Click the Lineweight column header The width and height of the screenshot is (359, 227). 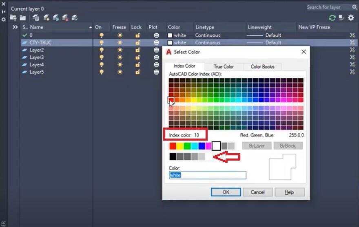(259, 27)
